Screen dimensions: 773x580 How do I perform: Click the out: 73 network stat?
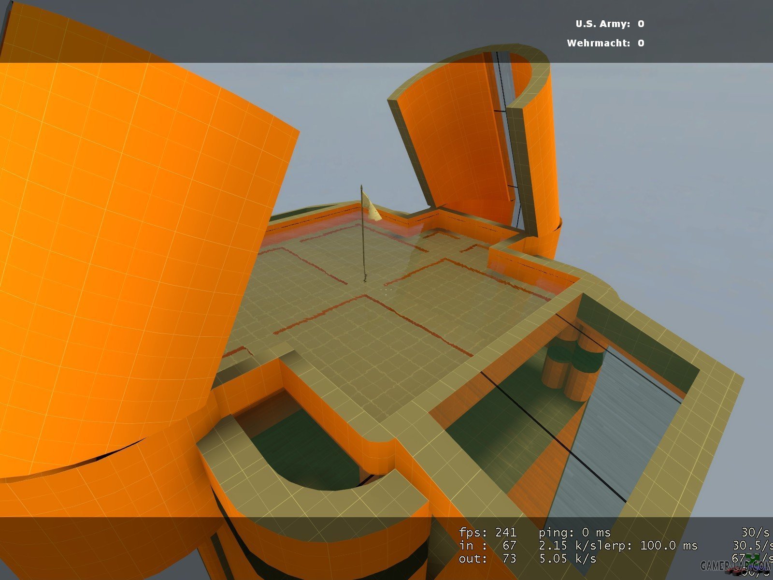487,559
